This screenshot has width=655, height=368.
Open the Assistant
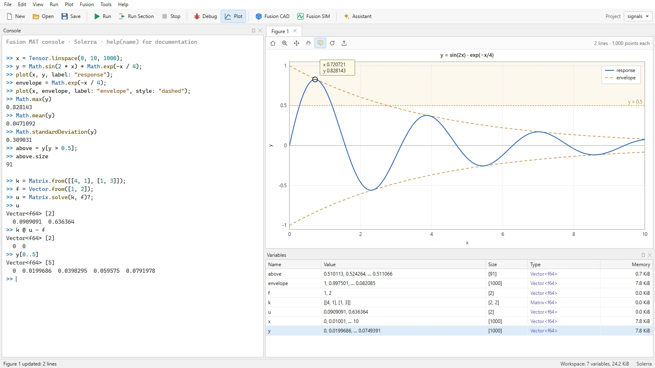coord(357,16)
